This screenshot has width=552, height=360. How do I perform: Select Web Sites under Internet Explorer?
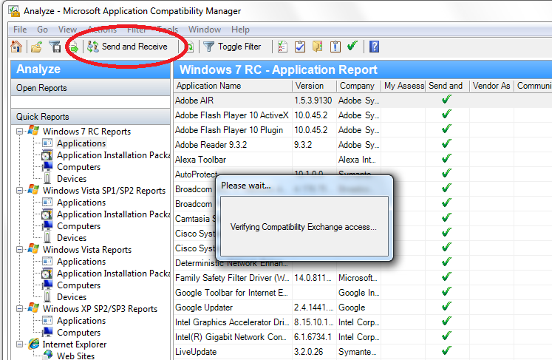pyautogui.click(x=75, y=356)
